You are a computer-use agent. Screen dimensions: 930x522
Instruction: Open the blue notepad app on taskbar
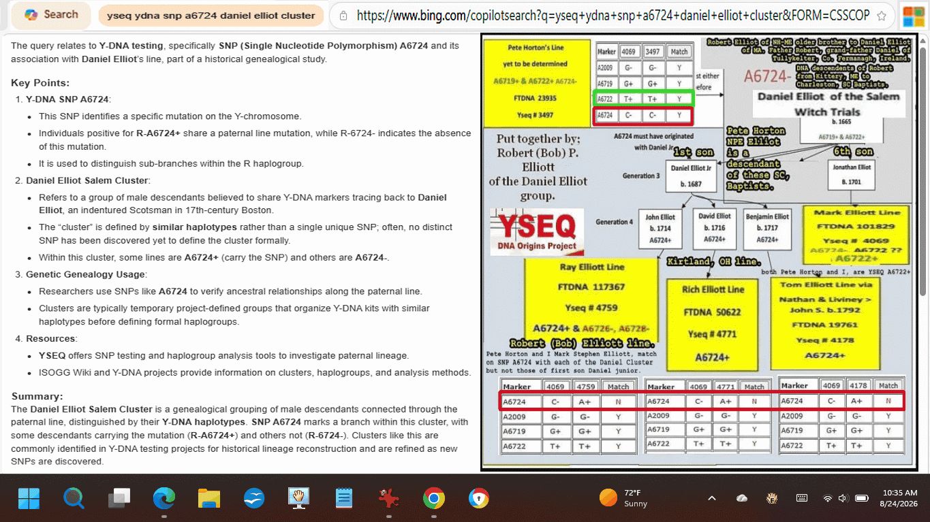click(344, 499)
